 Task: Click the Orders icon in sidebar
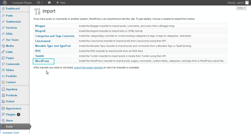click(x=3, y=101)
